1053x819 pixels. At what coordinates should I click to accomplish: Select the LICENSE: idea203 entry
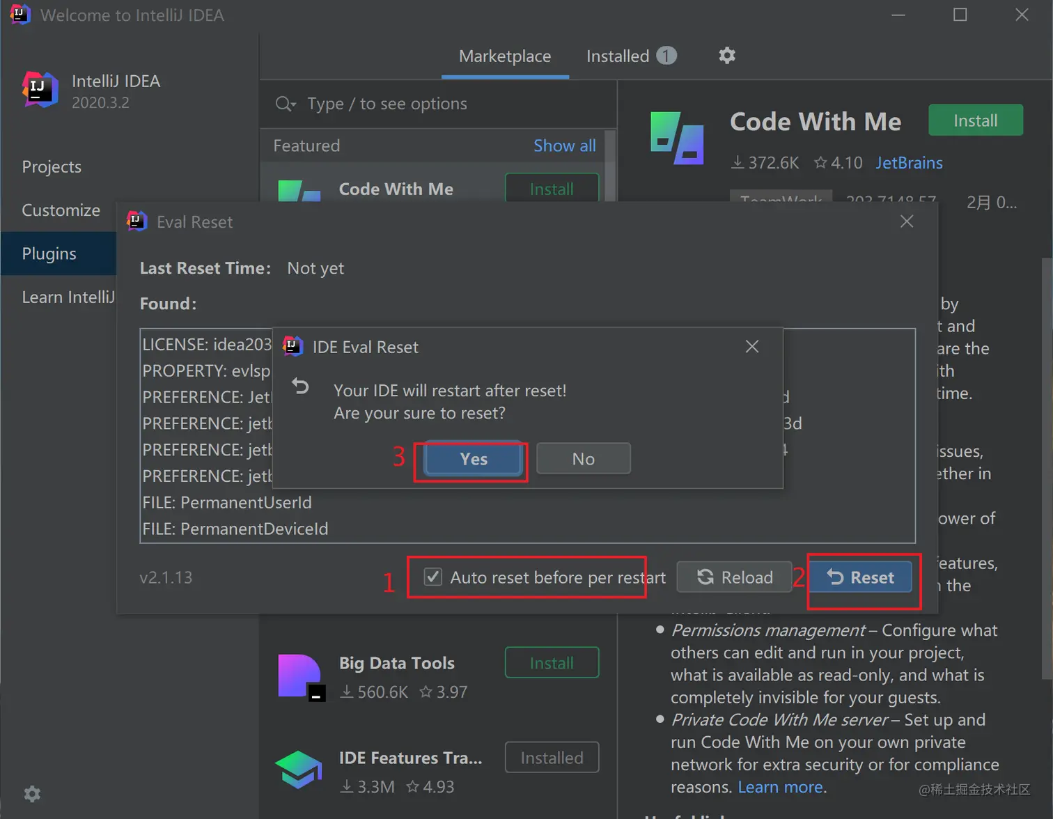click(207, 345)
